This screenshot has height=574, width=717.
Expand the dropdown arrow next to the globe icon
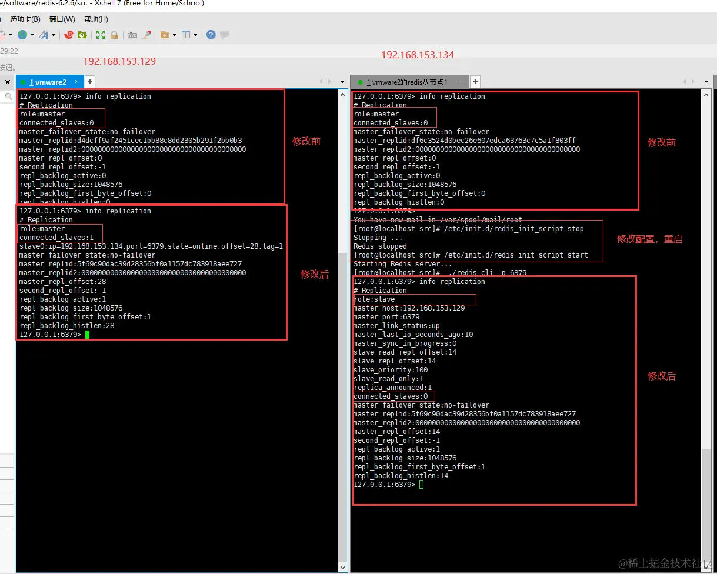point(32,35)
